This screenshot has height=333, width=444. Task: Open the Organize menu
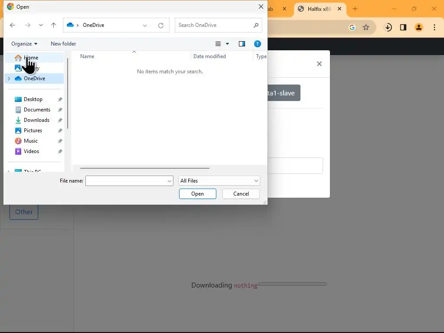24,44
